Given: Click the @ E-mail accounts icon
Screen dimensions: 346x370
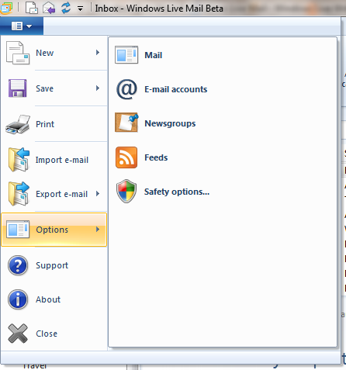Looking at the screenshot, I should [126, 89].
